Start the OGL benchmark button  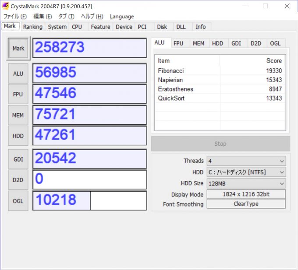18,201
